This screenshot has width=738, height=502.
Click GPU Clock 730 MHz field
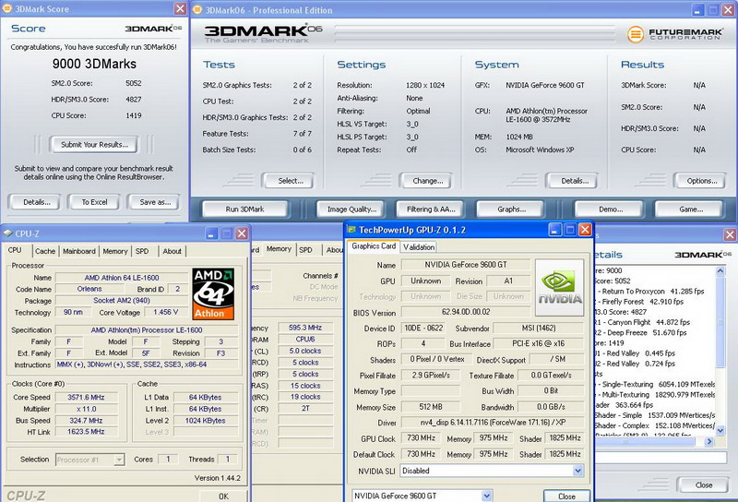click(x=421, y=438)
